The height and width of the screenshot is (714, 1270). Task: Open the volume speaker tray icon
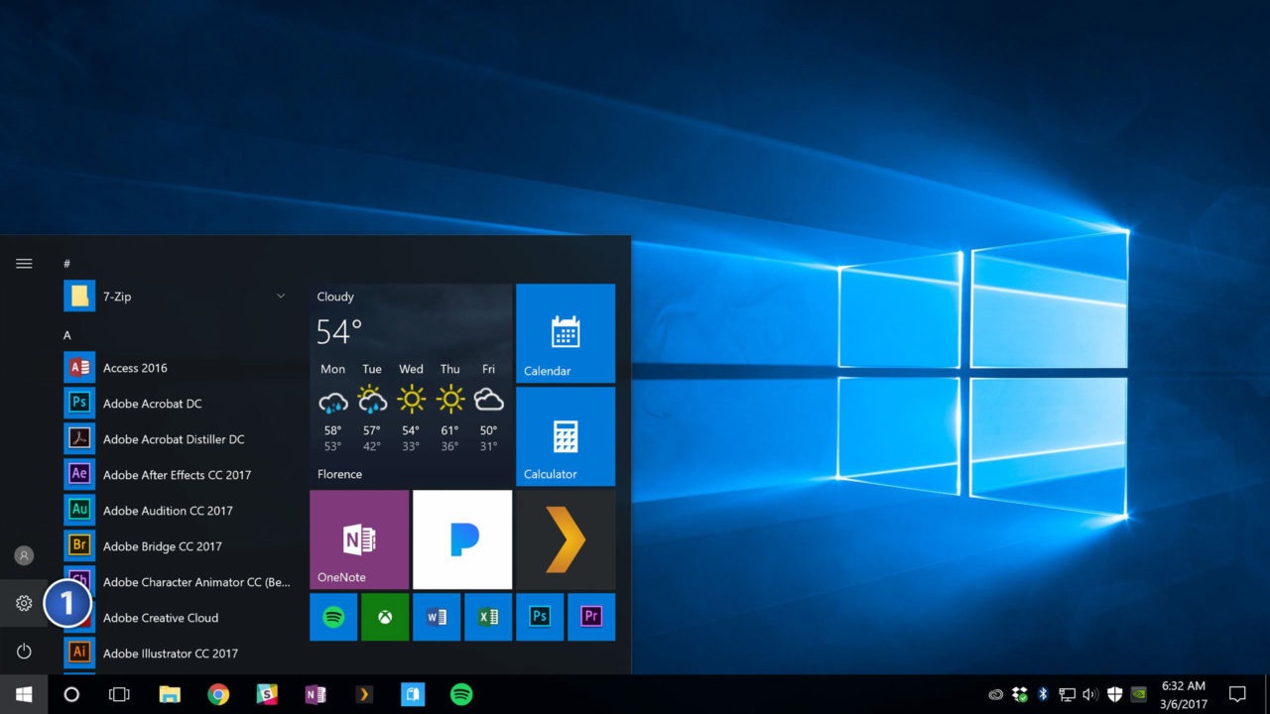(x=1090, y=694)
